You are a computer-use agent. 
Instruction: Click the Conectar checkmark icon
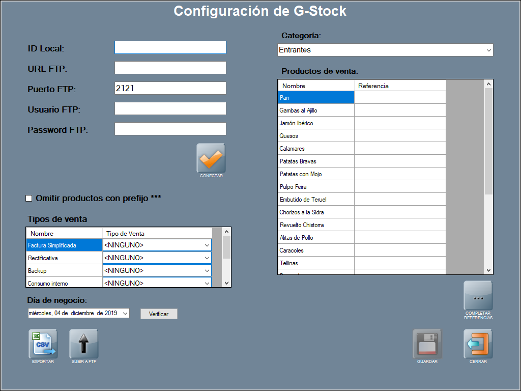(211, 158)
